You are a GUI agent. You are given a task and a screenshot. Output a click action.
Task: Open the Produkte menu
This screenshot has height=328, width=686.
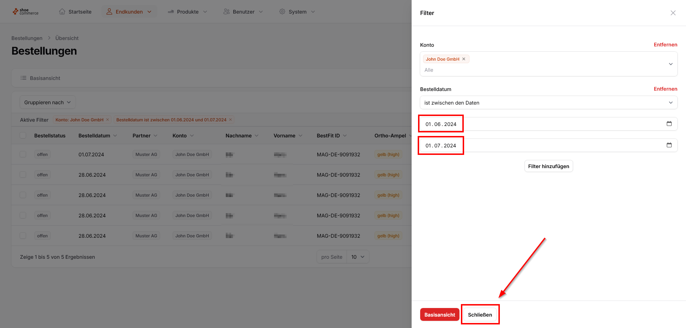click(x=187, y=12)
